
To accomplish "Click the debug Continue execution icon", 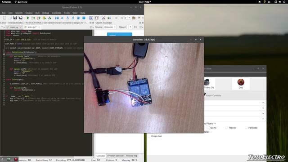I will tap(78, 18).
